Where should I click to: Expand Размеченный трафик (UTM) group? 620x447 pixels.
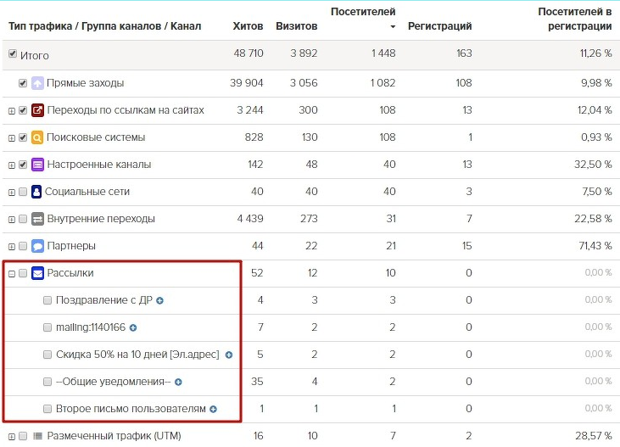[12, 437]
